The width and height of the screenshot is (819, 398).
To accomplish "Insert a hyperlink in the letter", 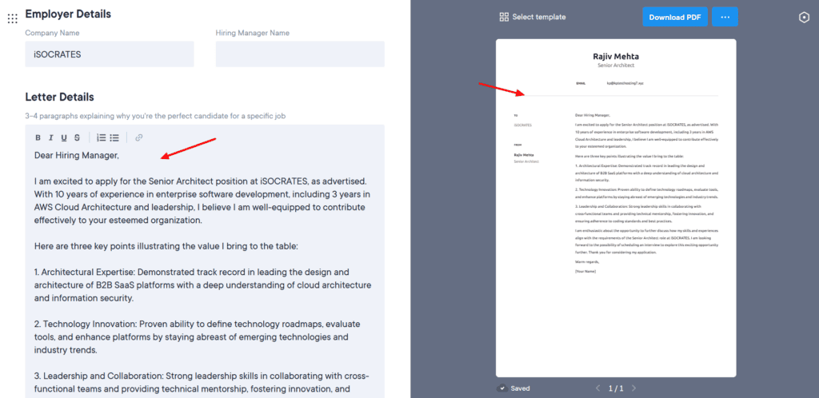I will [x=139, y=137].
